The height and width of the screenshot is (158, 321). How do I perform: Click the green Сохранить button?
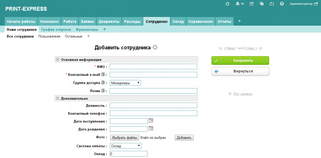click(x=240, y=61)
